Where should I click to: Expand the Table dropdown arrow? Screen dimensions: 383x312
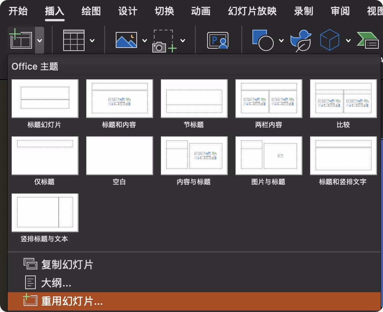coord(92,40)
